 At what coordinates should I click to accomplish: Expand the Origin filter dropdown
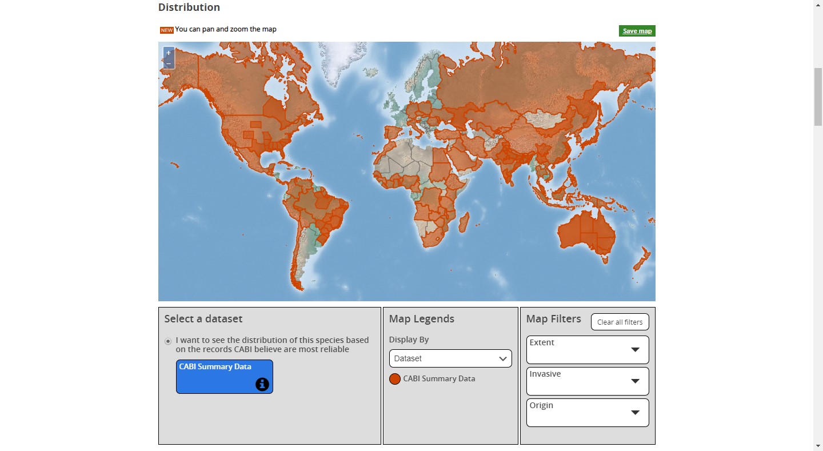[588, 412]
